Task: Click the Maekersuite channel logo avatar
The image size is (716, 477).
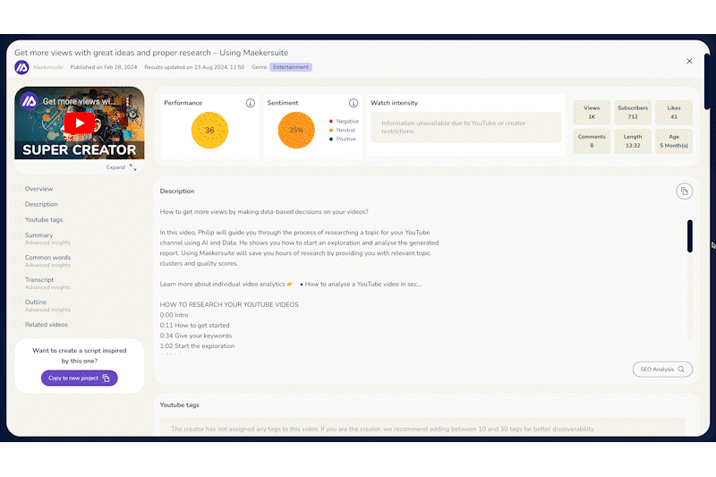Action: [21, 67]
